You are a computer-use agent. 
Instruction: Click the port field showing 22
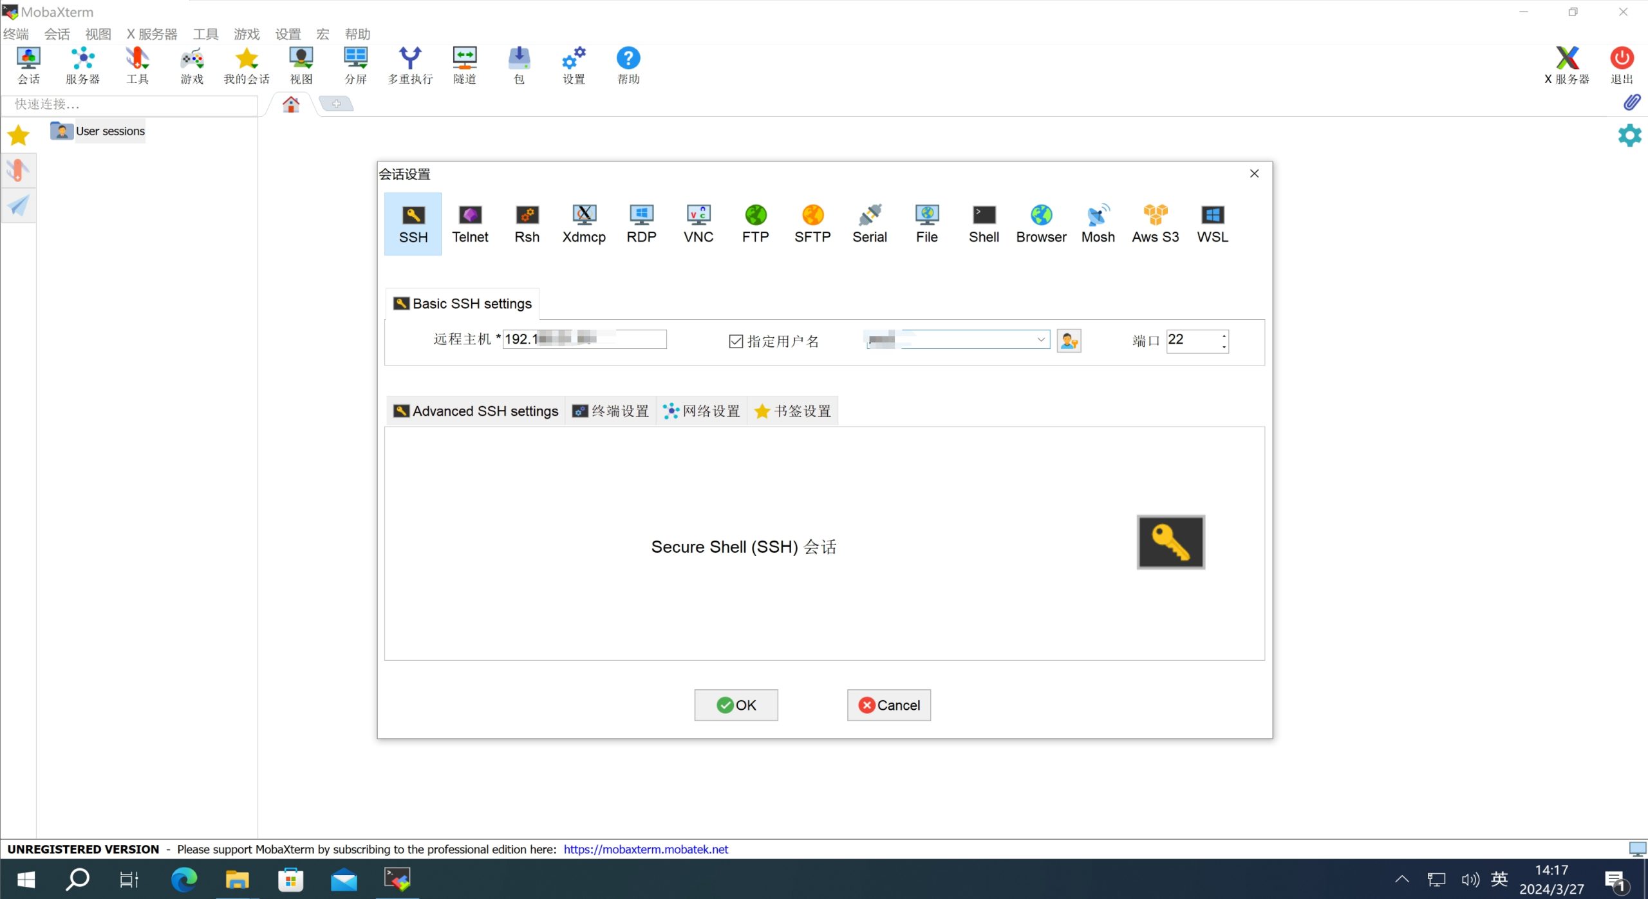[x=1193, y=340]
